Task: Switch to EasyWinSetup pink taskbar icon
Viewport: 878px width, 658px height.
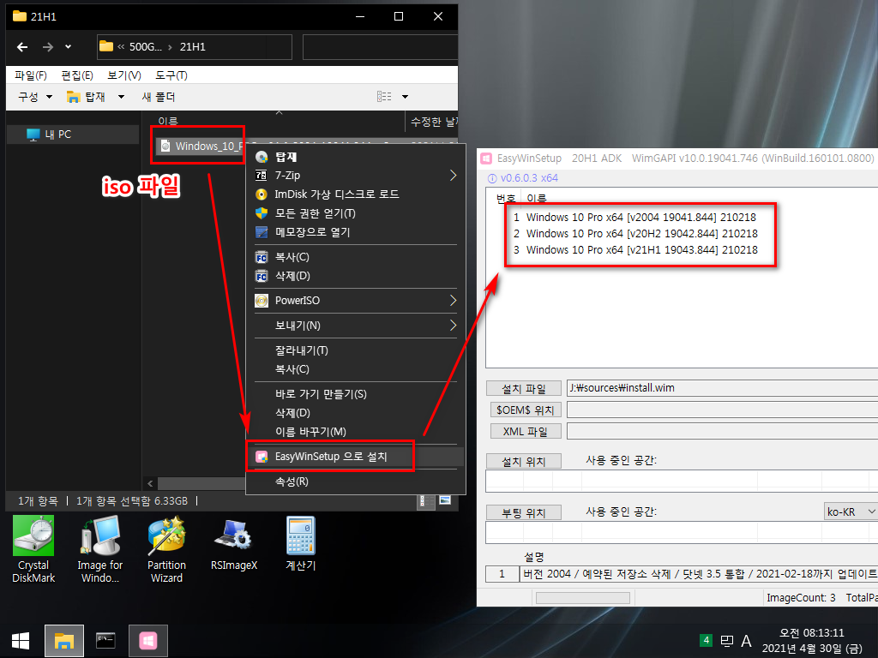Action: (x=147, y=641)
